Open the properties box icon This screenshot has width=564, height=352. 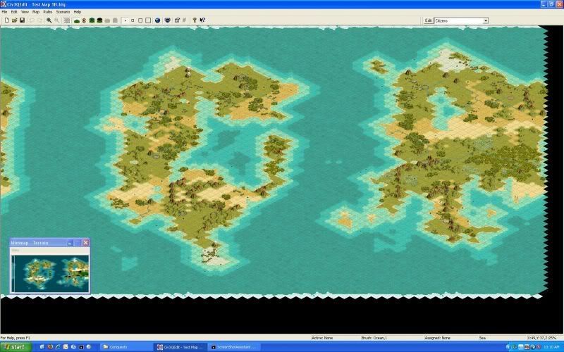click(177, 20)
